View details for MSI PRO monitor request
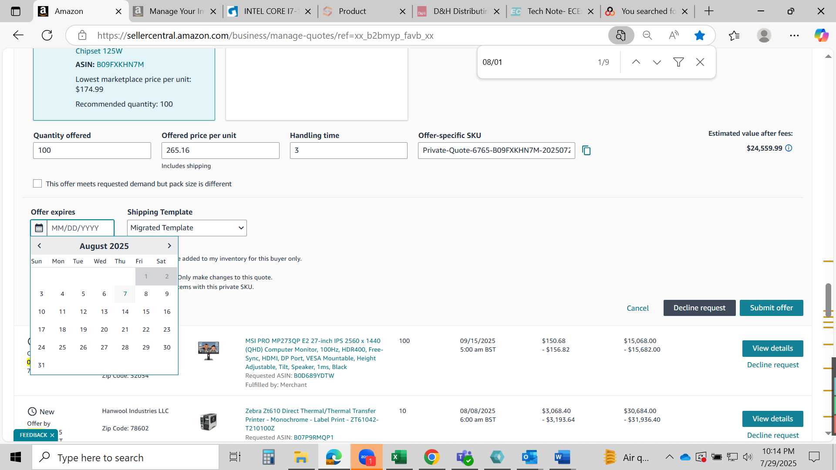This screenshot has height=470, width=836. click(772, 348)
